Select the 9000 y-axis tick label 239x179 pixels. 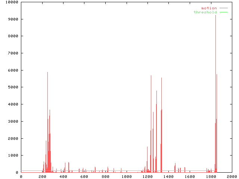point(13,19)
